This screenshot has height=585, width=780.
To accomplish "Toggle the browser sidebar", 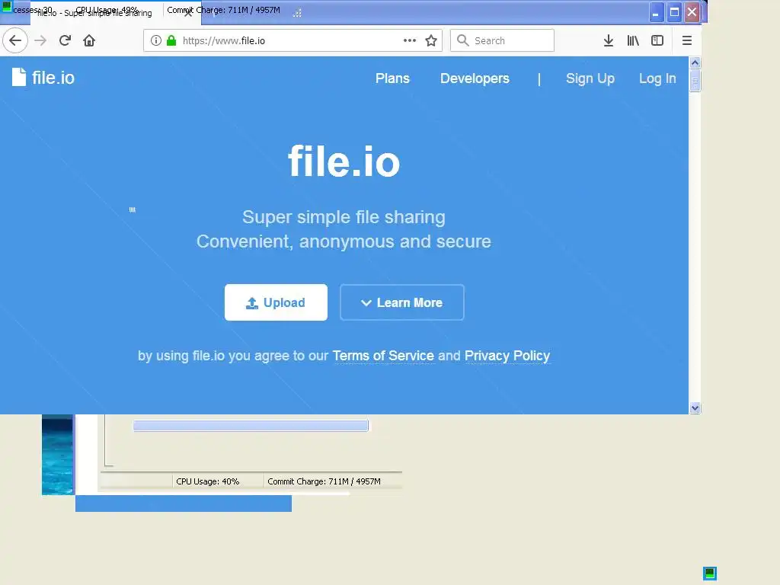I will pos(657,41).
